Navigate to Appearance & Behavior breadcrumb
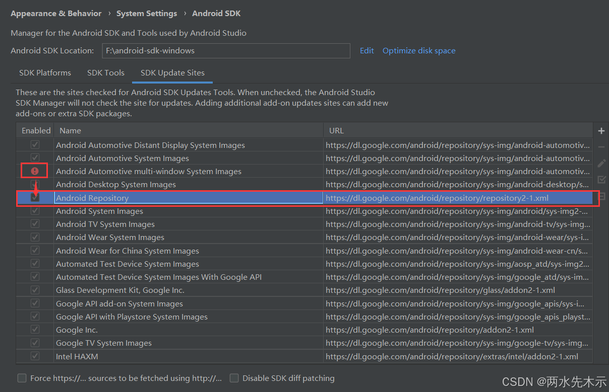Image resolution: width=609 pixels, height=392 pixels. pos(55,13)
